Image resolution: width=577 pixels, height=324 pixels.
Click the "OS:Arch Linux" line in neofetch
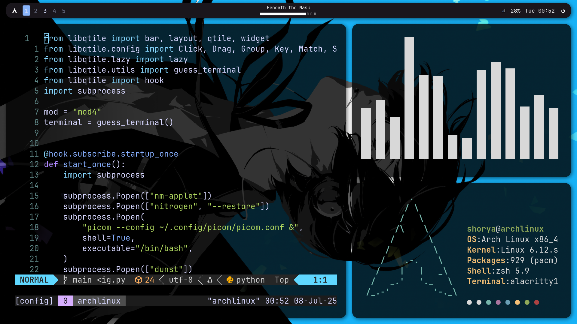pyautogui.click(x=512, y=239)
